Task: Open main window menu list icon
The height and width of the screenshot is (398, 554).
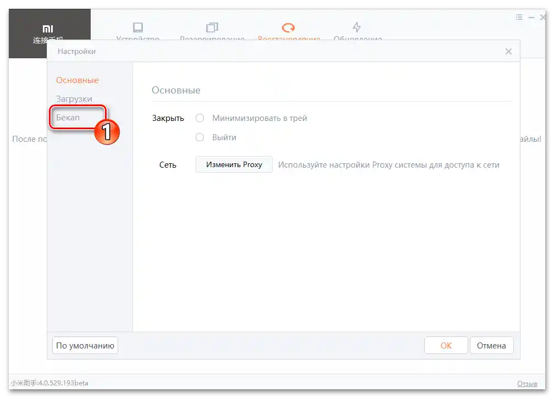Action: point(519,17)
